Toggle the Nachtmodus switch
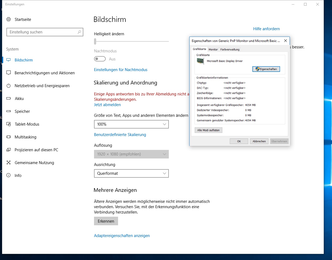The height and width of the screenshot is (260, 332). (100, 59)
